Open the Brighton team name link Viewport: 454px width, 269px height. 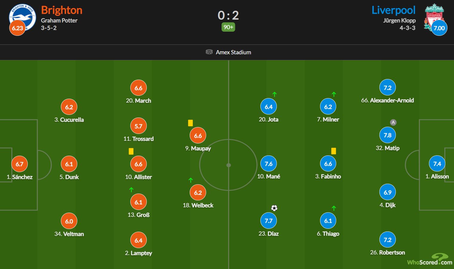point(62,10)
